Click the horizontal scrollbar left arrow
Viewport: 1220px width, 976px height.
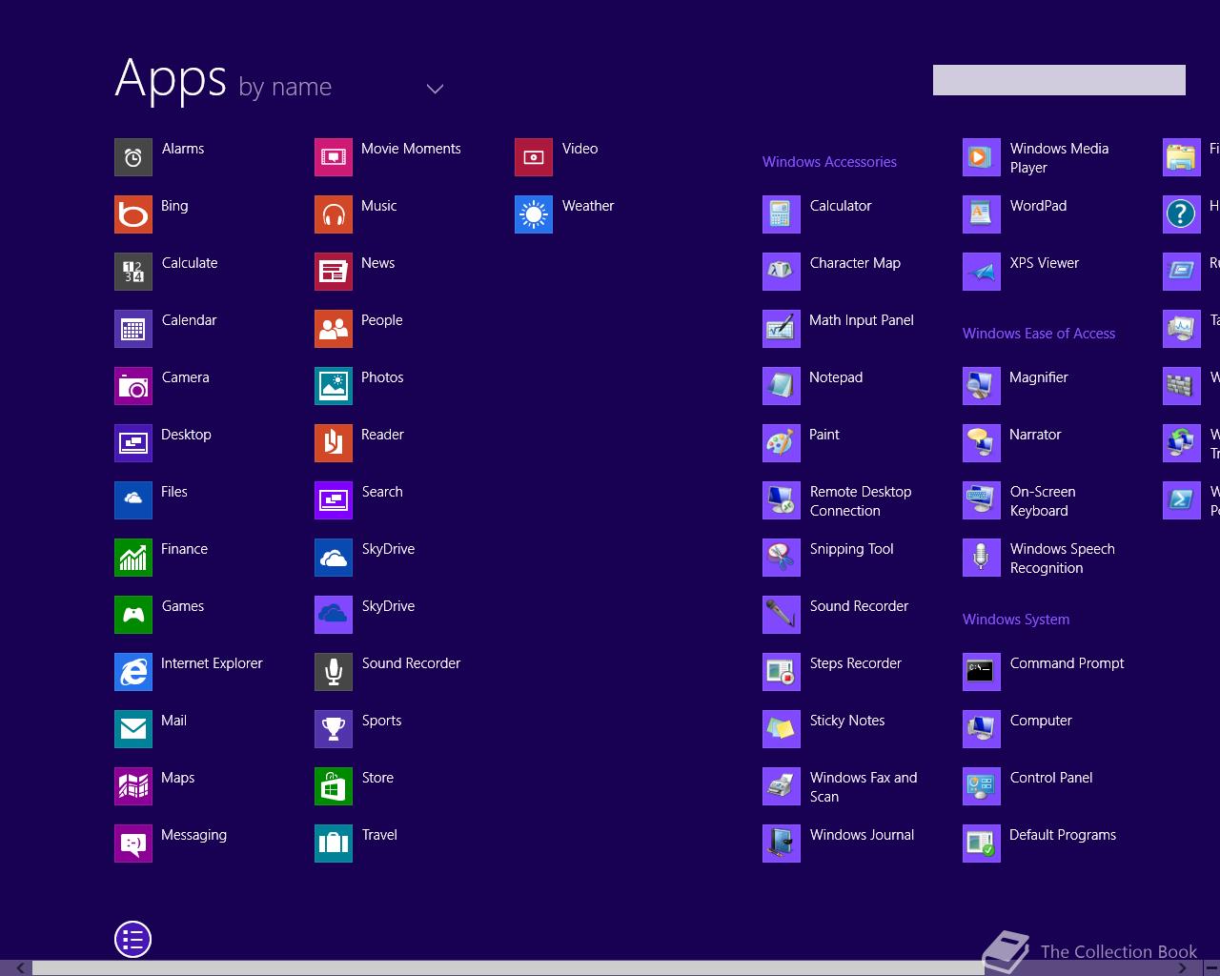[21, 968]
